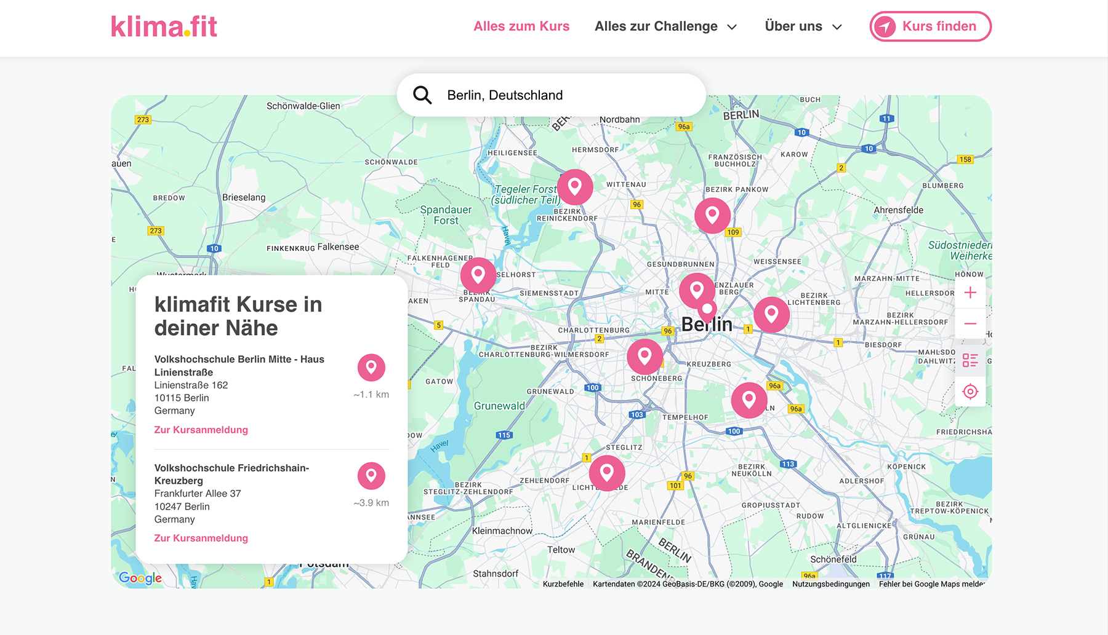
Task: Click the klimafit Kurse in deiner Nähe heading
Action: pos(238,316)
